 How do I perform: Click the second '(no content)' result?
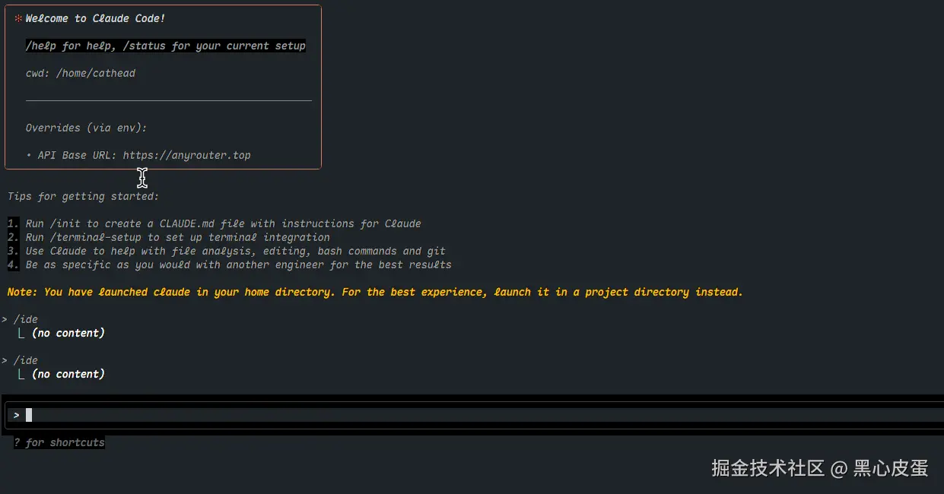click(68, 374)
